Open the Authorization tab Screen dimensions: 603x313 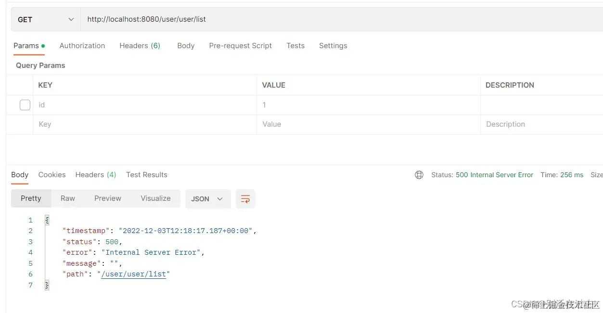[x=82, y=46]
